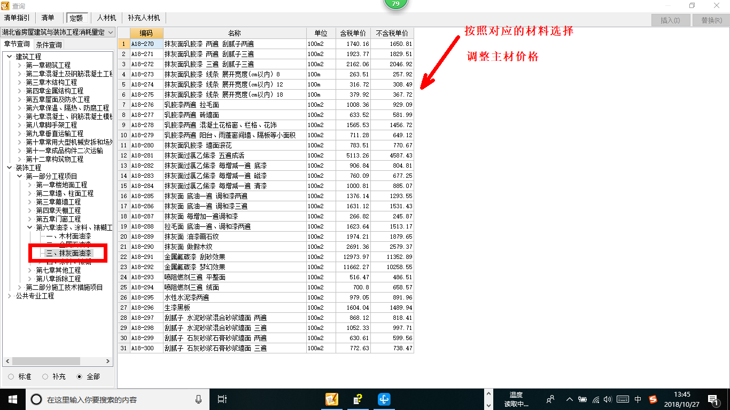Click the 插入(I) button
The width and height of the screenshot is (730, 410).
point(670,20)
